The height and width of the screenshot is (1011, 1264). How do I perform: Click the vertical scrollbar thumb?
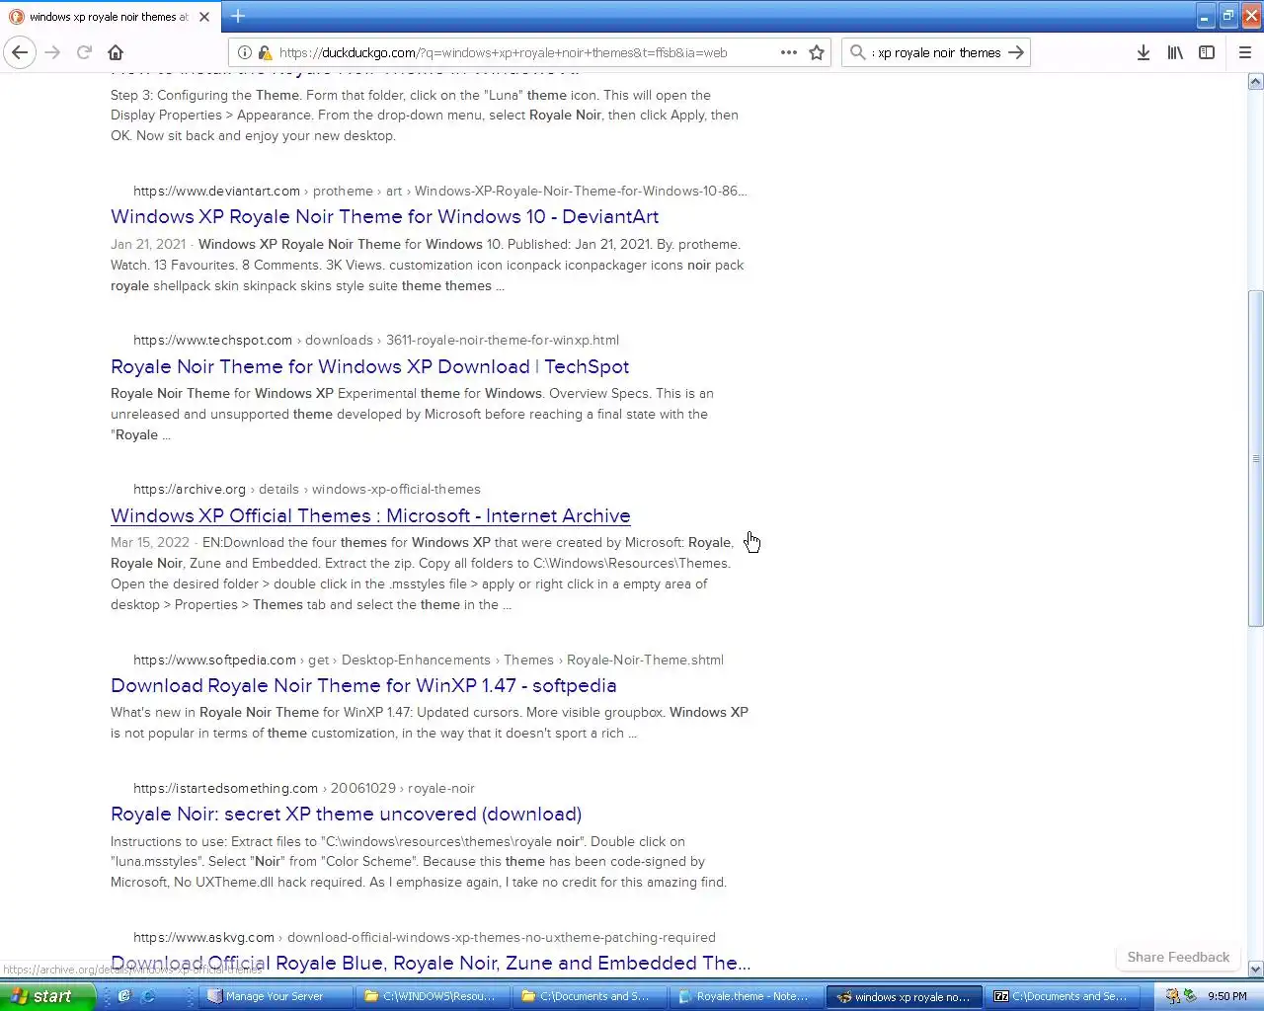[x=1255, y=458]
